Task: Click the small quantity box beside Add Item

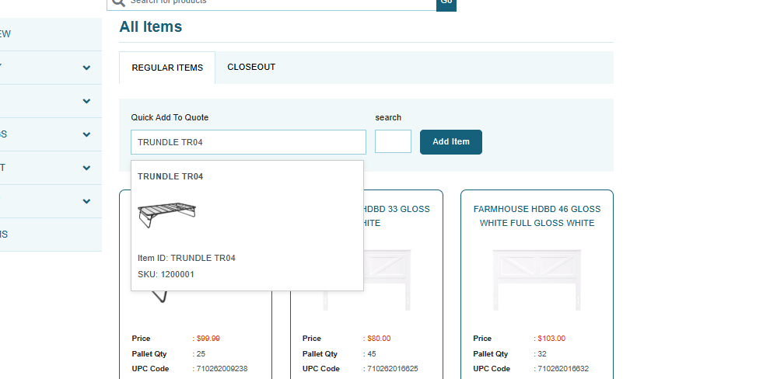Action: pos(393,142)
